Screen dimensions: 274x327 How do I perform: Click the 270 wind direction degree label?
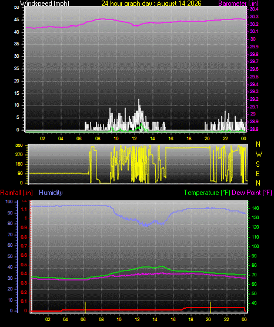[19, 155]
